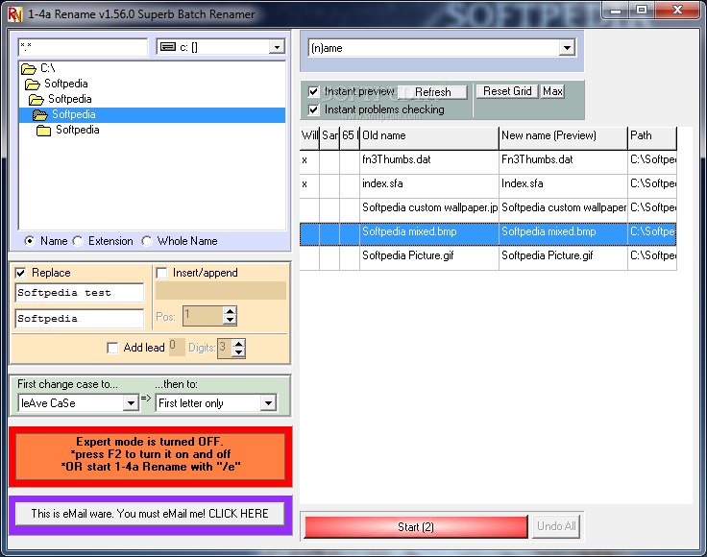Select the highlighted Softpedia folder in tree
The height and width of the screenshot is (557, 707).
pos(153,115)
